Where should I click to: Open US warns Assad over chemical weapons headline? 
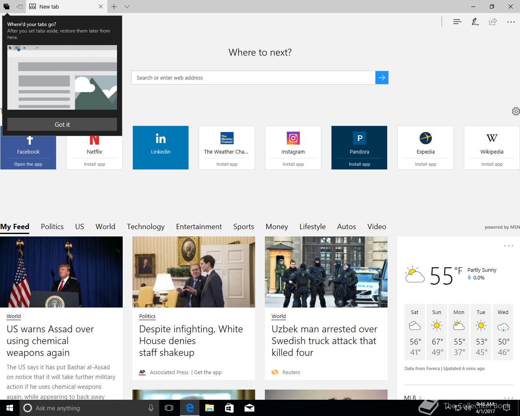pyautogui.click(x=50, y=341)
